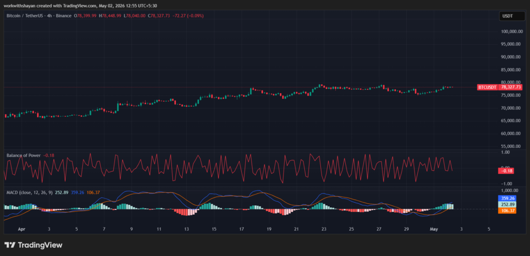This screenshot has height=256, width=530.
Task: Click the 17 date label on time axis
Action: tap(241, 229)
